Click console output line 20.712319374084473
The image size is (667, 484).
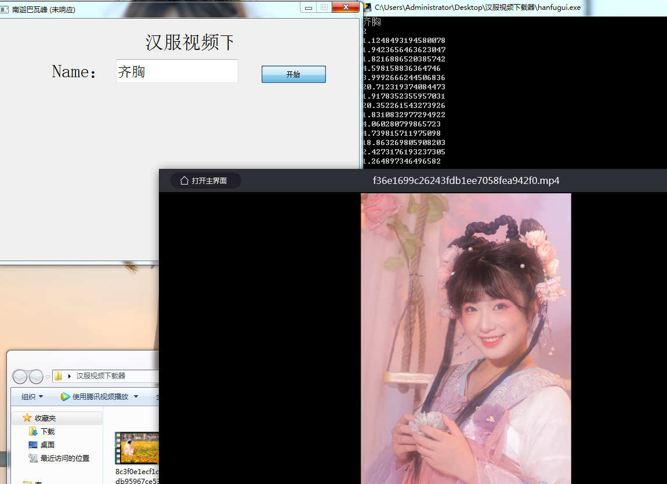(x=404, y=87)
